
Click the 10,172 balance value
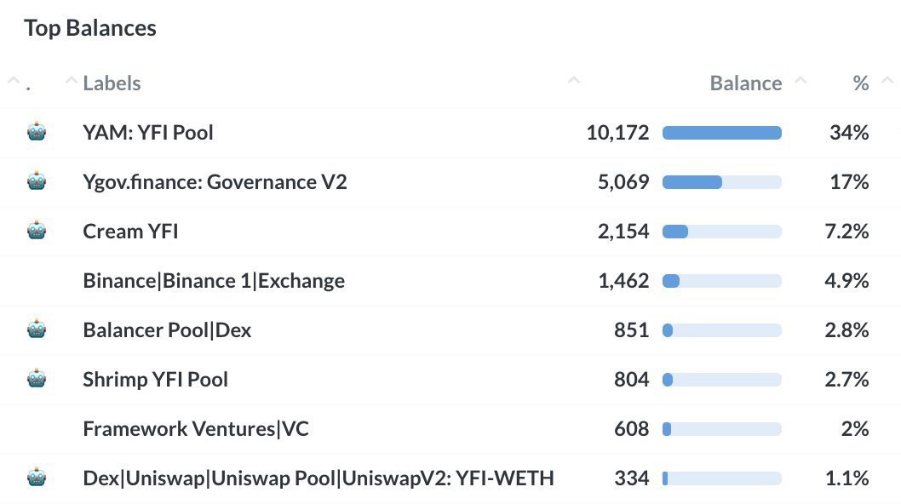click(617, 133)
